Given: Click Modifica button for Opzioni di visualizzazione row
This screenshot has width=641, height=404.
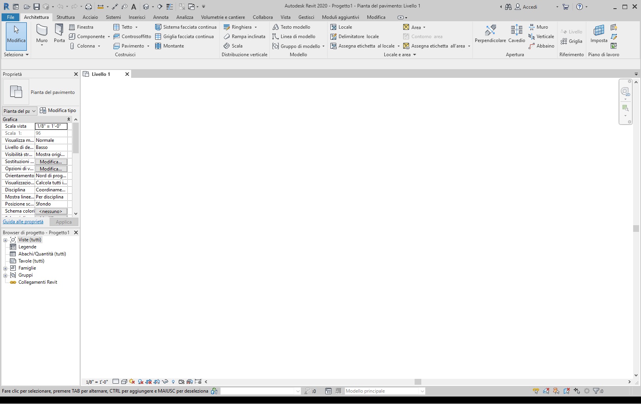Looking at the screenshot, I should click(51, 169).
